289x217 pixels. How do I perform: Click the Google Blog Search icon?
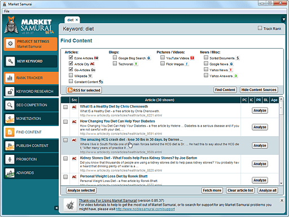click(148, 58)
